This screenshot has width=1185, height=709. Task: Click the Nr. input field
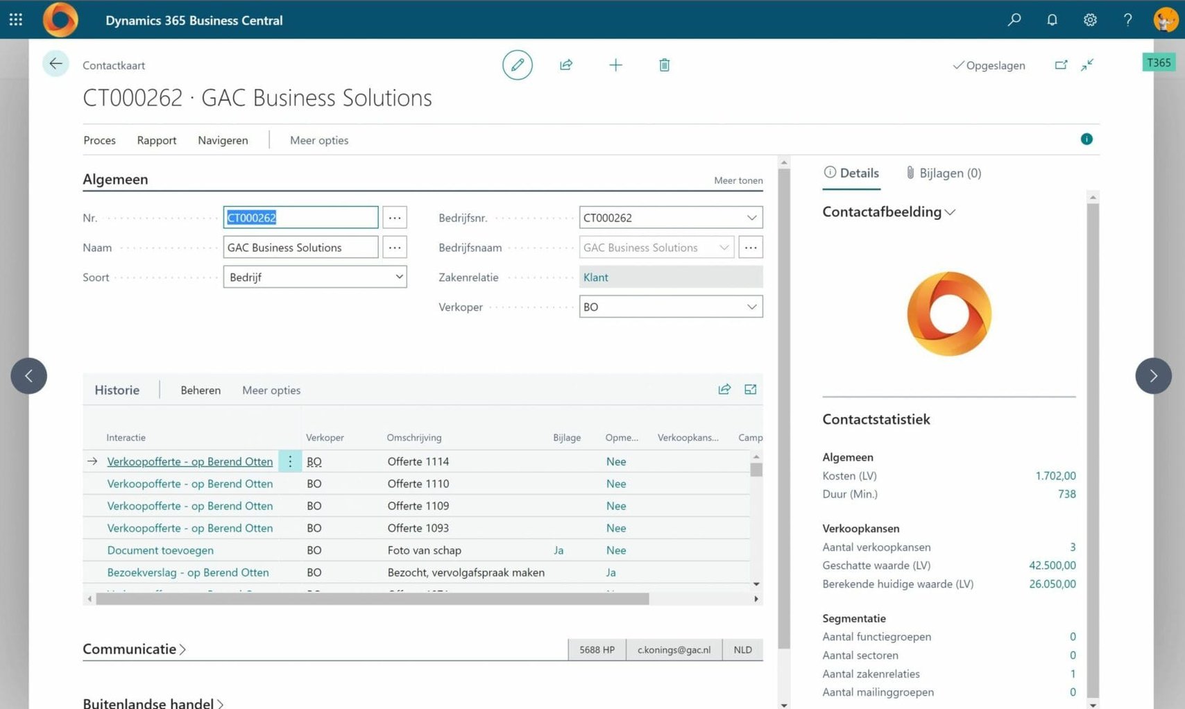pos(300,217)
